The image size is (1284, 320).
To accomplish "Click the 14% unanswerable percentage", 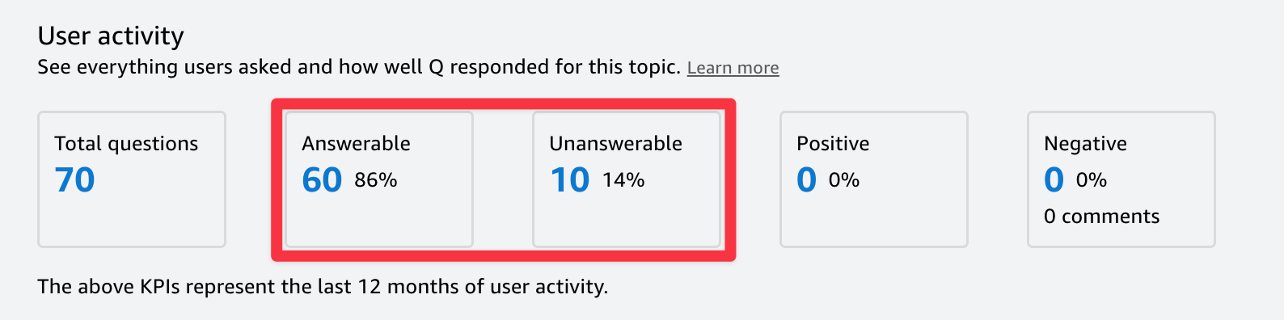I will point(623,180).
